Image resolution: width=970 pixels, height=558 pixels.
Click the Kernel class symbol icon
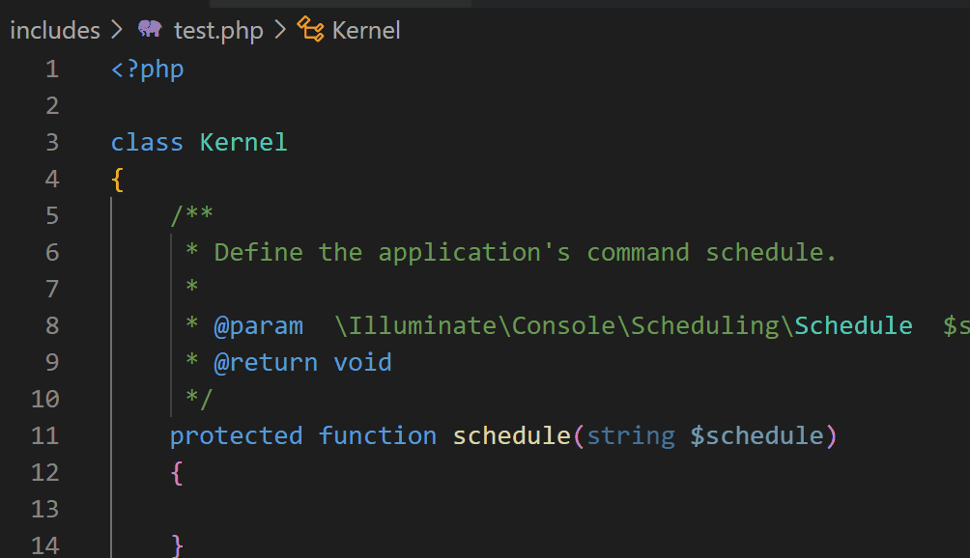tap(309, 30)
